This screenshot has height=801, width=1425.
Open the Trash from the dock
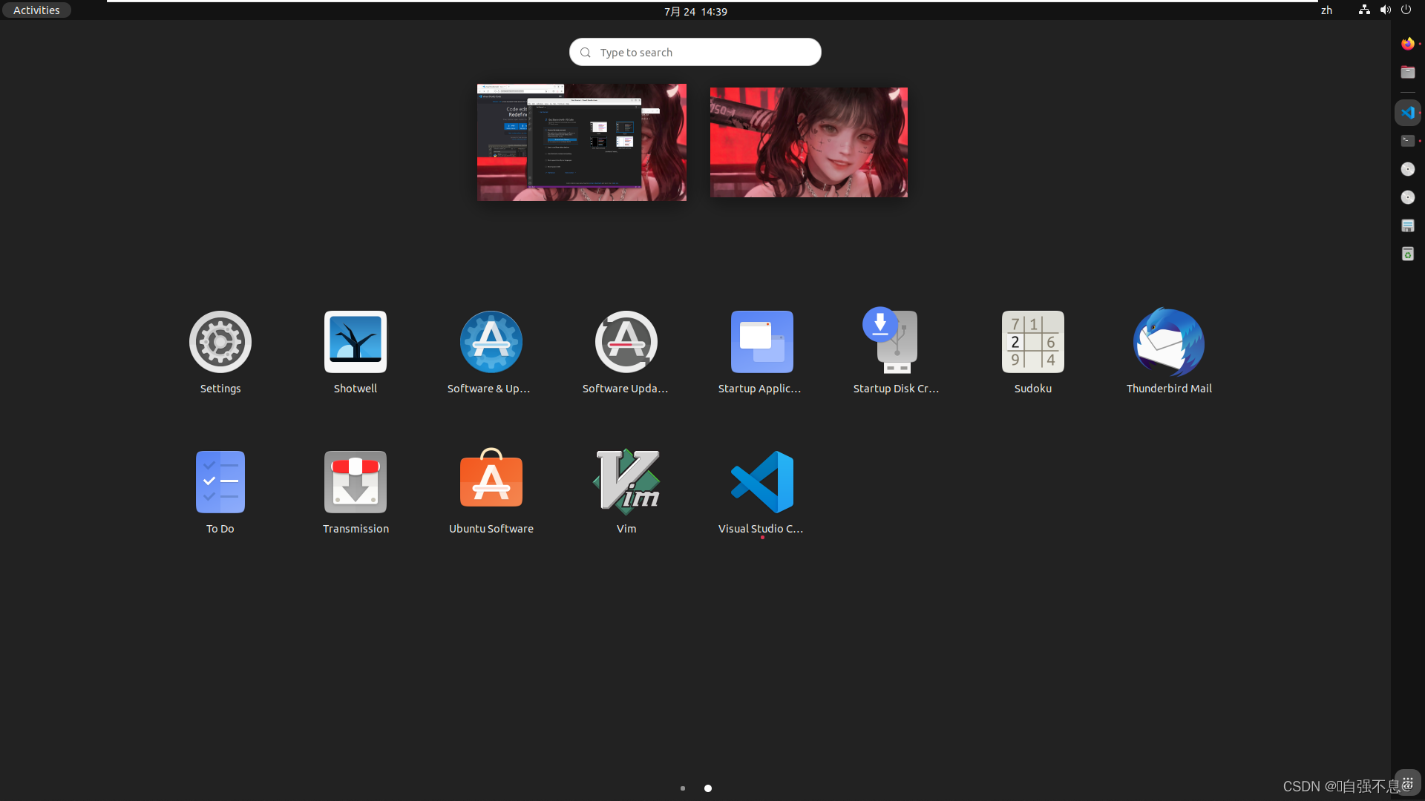pyautogui.click(x=1407, y=253)
